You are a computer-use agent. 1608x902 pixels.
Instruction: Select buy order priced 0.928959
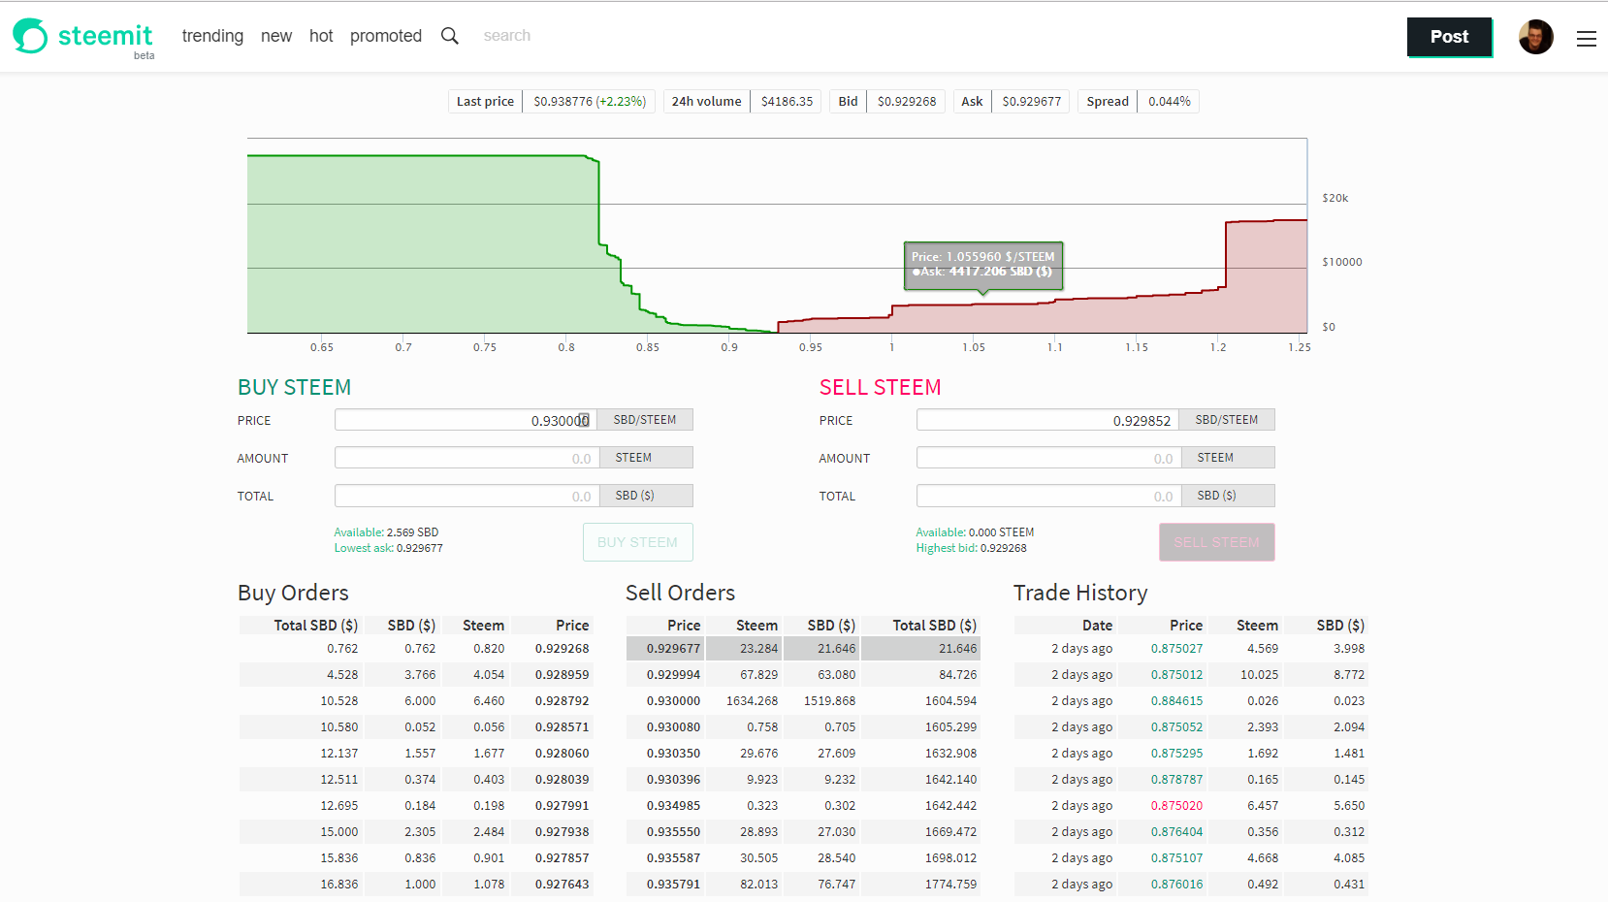pyautogui.click(x=415, y=675)
